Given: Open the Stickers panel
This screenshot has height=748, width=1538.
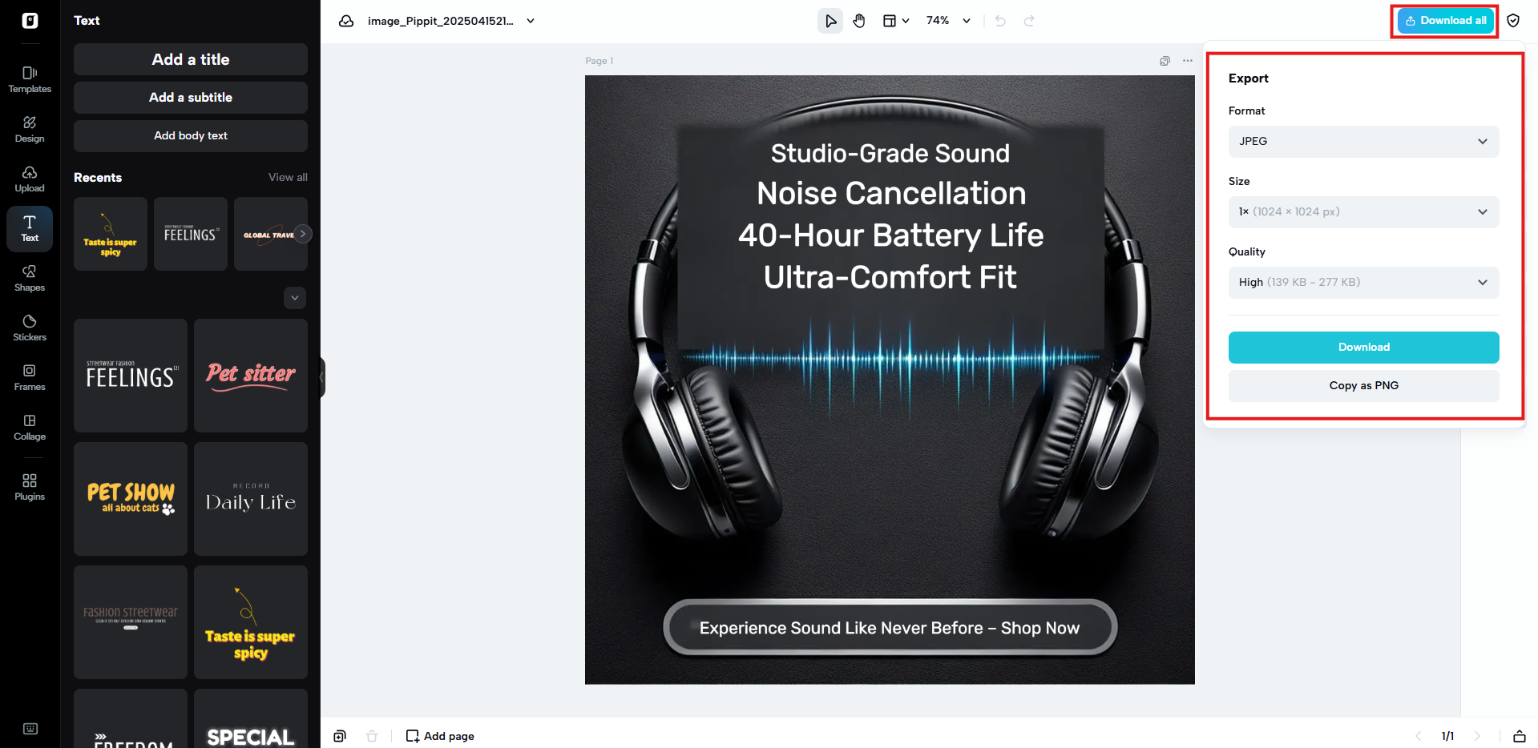Looking at the screenshot, I should click(x=29, y=328).
